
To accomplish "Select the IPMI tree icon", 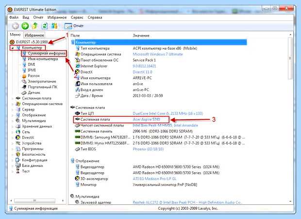I will pos(24,70).
